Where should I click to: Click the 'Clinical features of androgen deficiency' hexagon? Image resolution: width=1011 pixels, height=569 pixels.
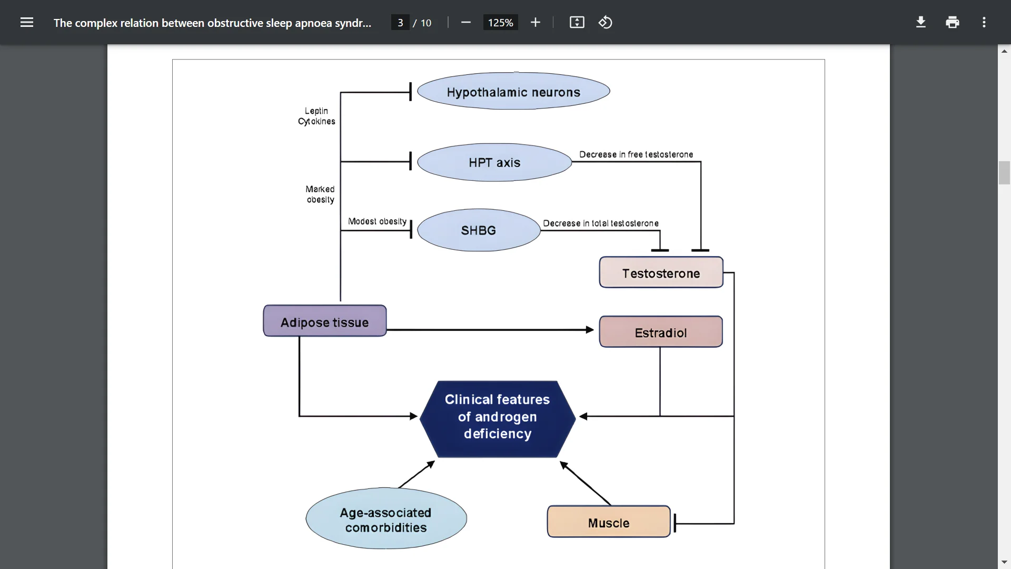pos(498,419)
